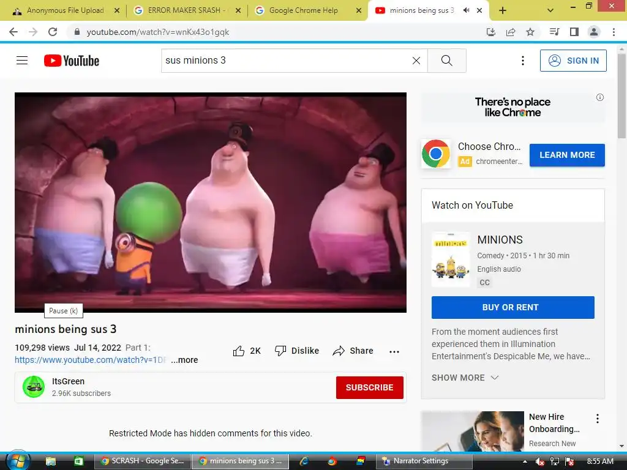Viewport: 627px width, 470px height.
Task: Open Internet Explorer from the taskbar
Action: click(304, 461)
